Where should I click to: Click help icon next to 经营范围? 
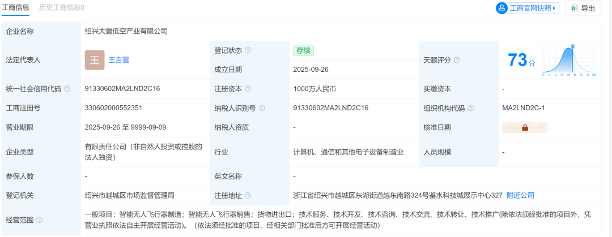(x=40, y=219)
